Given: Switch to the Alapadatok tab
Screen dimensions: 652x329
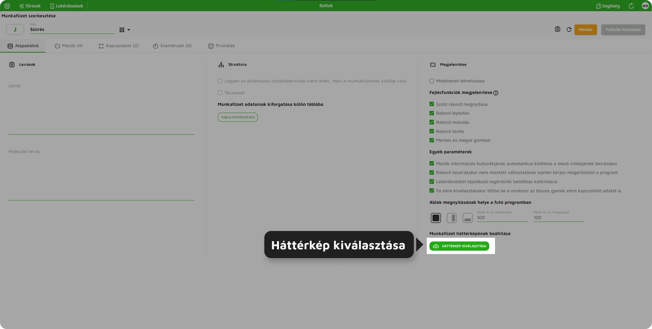Looking at the screenshot, I should (23, 46).
